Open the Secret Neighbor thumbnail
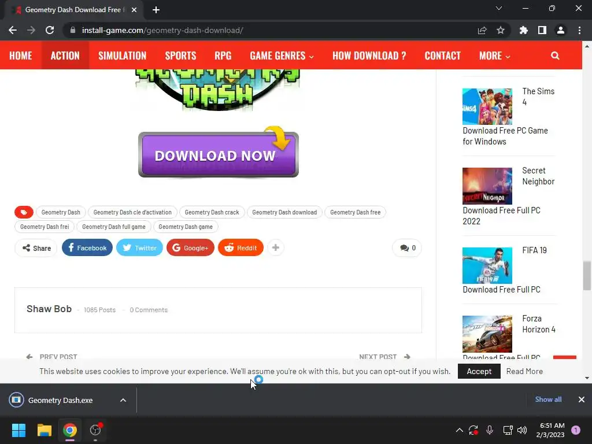 point(487,186)
